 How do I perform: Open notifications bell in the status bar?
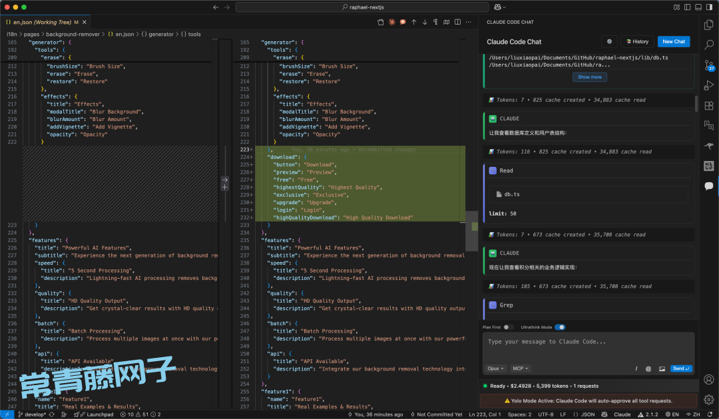[x=710, y=414]
